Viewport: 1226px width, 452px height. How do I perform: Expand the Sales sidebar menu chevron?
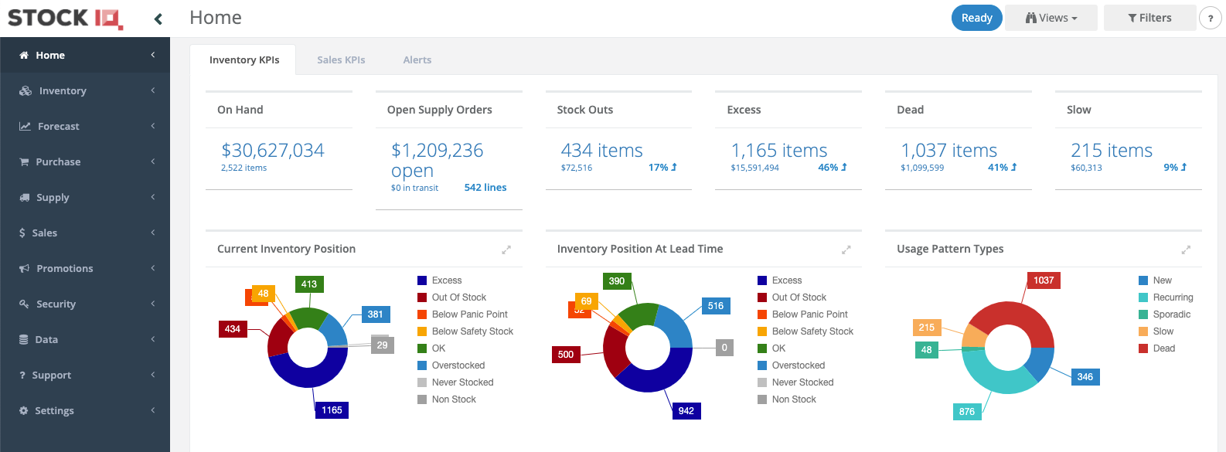(x=153, y=233)
